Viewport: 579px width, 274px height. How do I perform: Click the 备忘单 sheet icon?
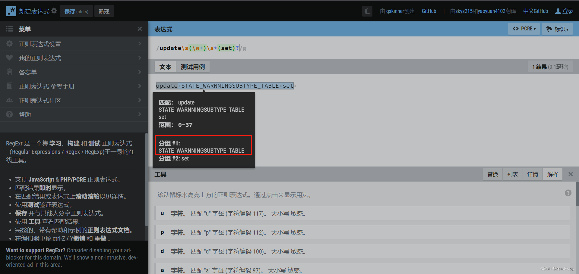(9, 72)
